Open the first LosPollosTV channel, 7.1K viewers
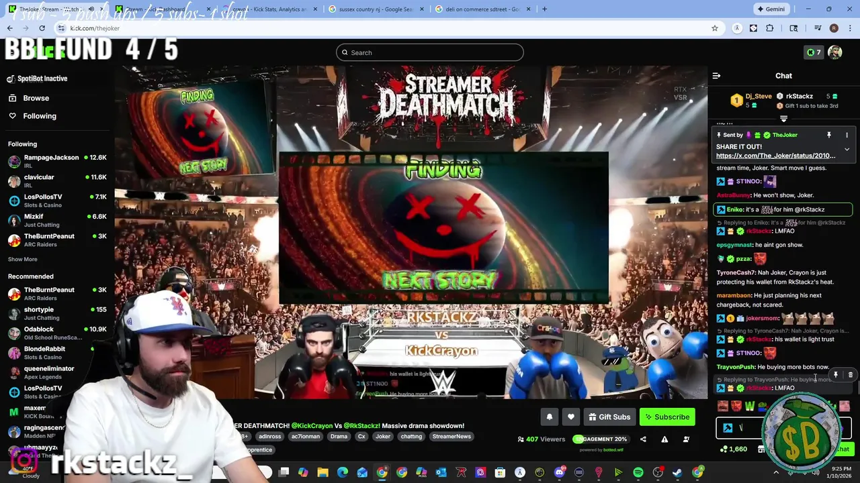This screenshot has width=860, height=483. click(57, 201)
